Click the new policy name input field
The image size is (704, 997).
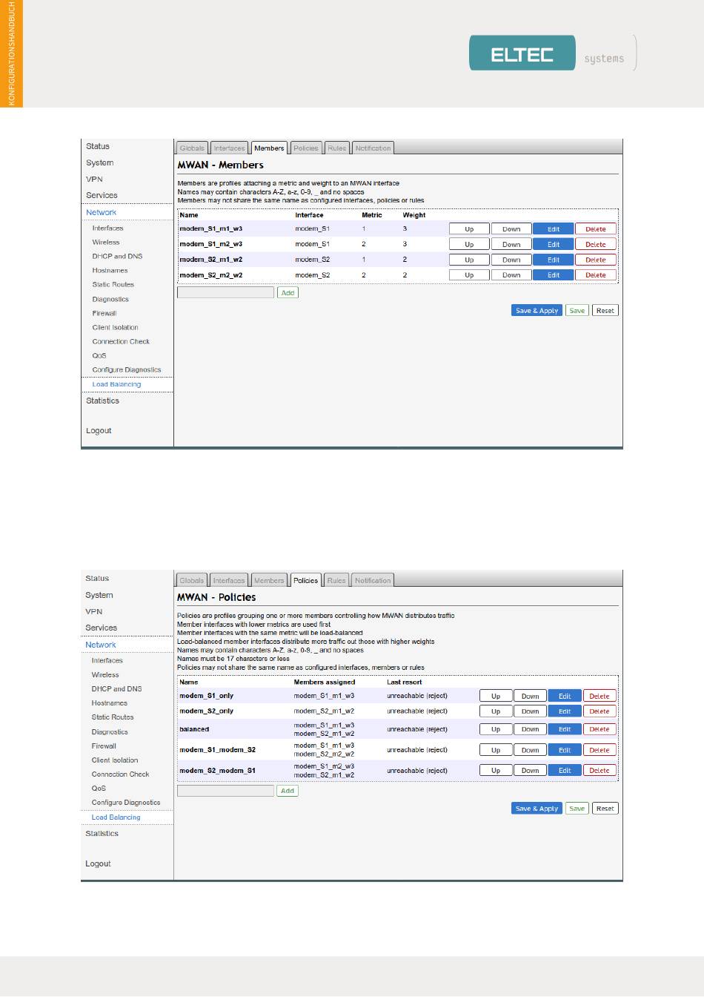(225, 791)
